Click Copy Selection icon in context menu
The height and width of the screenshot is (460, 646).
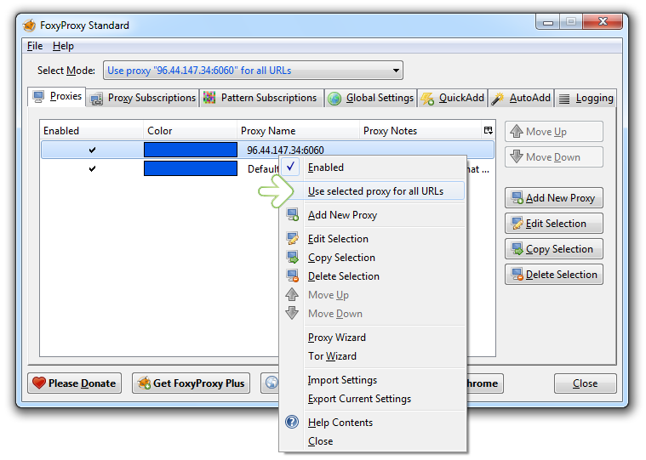tap(293, 257)
